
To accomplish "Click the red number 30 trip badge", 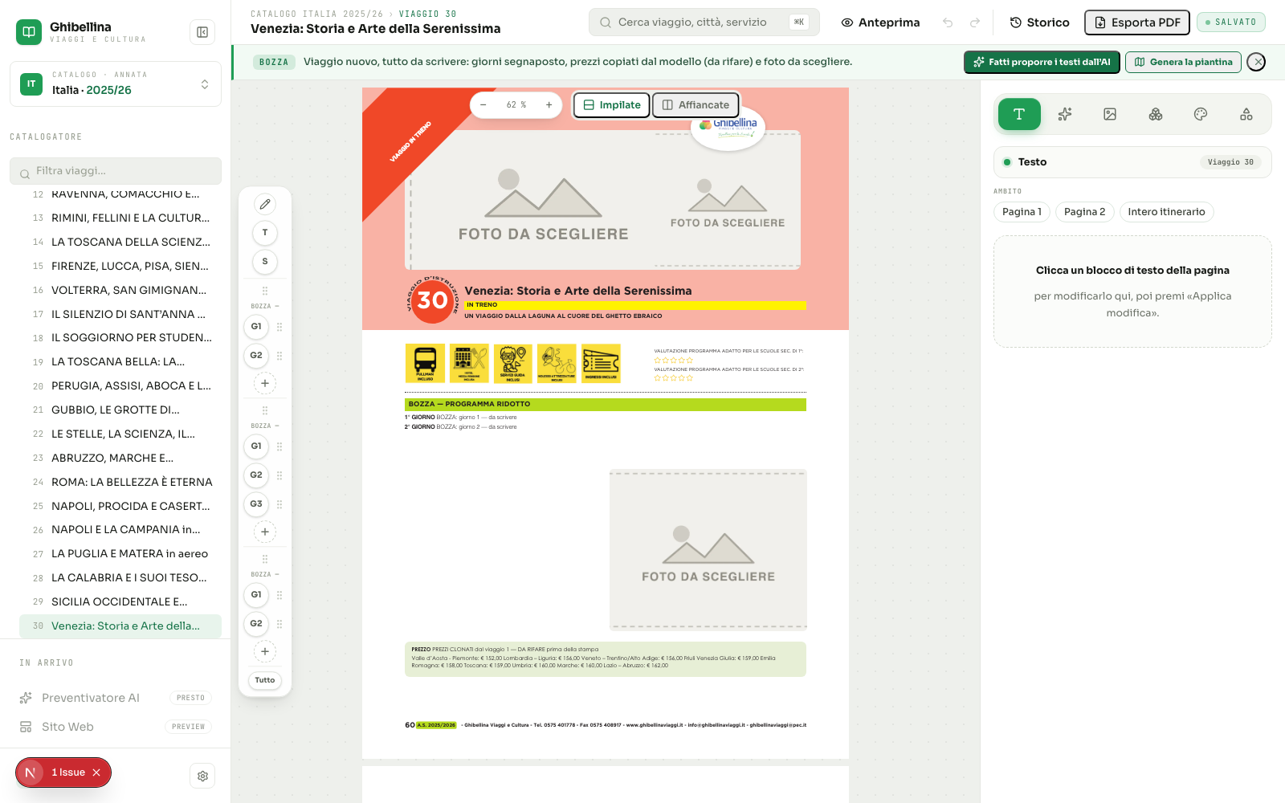I will (x=432, y=300).
